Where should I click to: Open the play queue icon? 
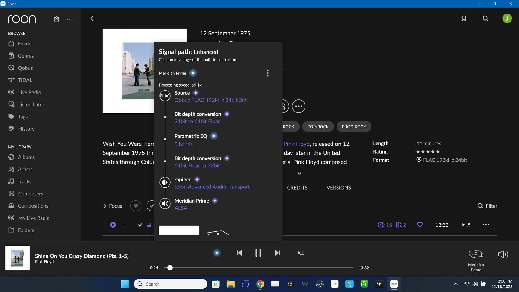click(x=301, y=253)
